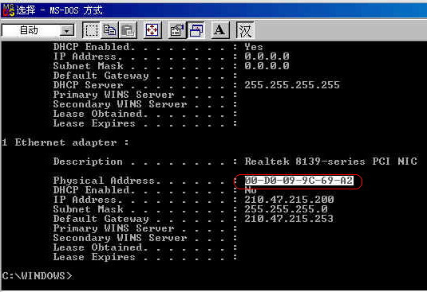Click the Chinese '汉' input toolbar icon
The height and width of the screenshot is (292, 427).
(x=245, y=30)
